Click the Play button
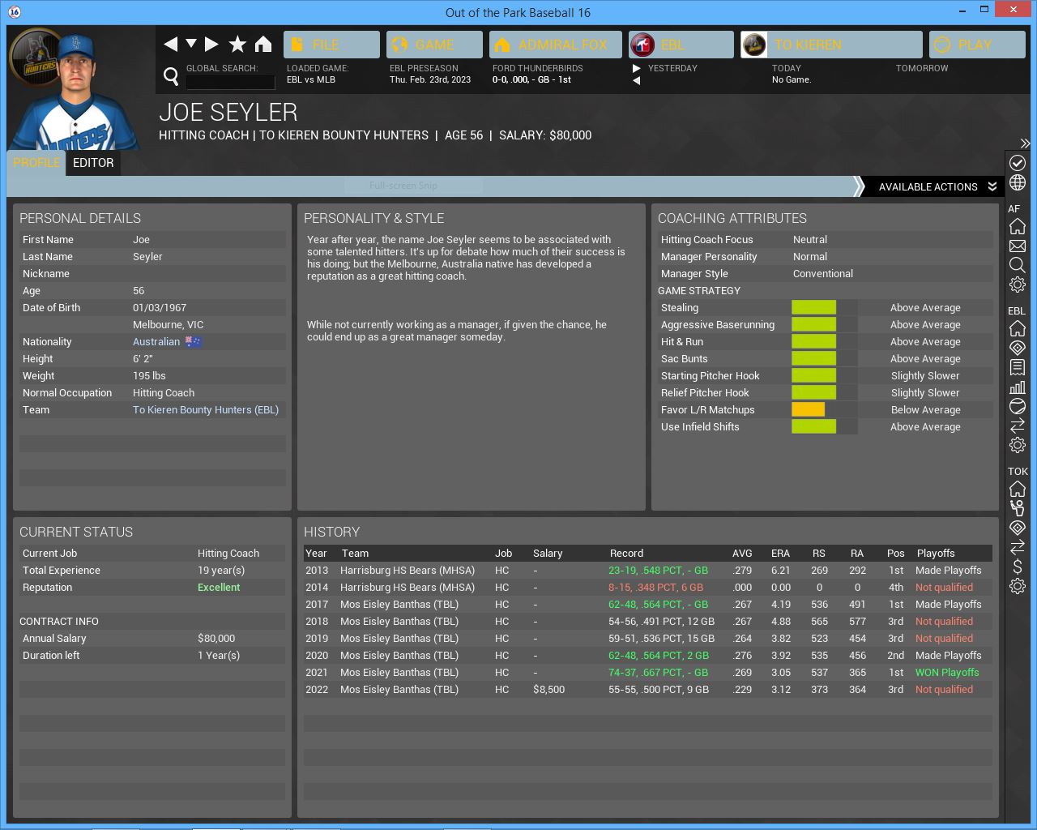1037x830 pixels. (976, 45)
